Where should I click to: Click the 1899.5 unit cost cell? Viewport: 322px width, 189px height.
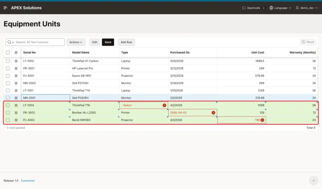click(x=242, y=61)
